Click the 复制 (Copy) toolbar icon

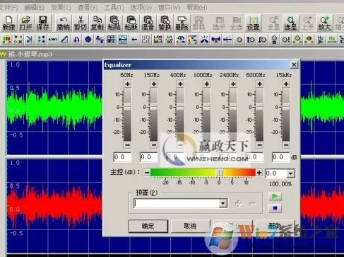[97, 23]
